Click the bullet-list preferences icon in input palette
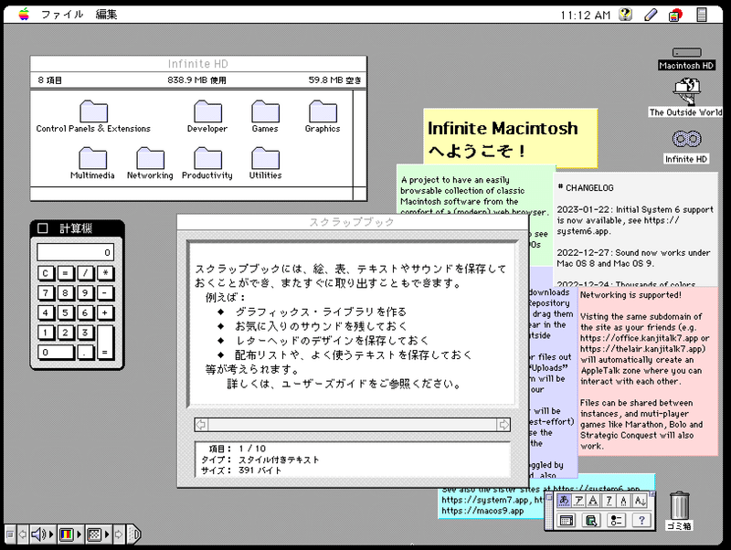 [616, 520]
